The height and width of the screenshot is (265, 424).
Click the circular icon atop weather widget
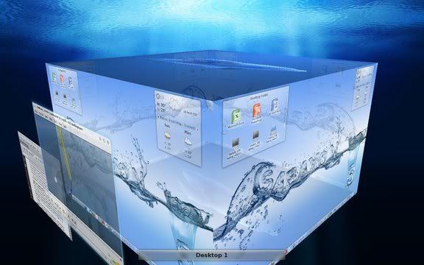tap(158, 97)
